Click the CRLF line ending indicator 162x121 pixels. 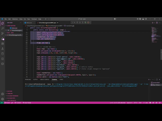pos(140,103)
